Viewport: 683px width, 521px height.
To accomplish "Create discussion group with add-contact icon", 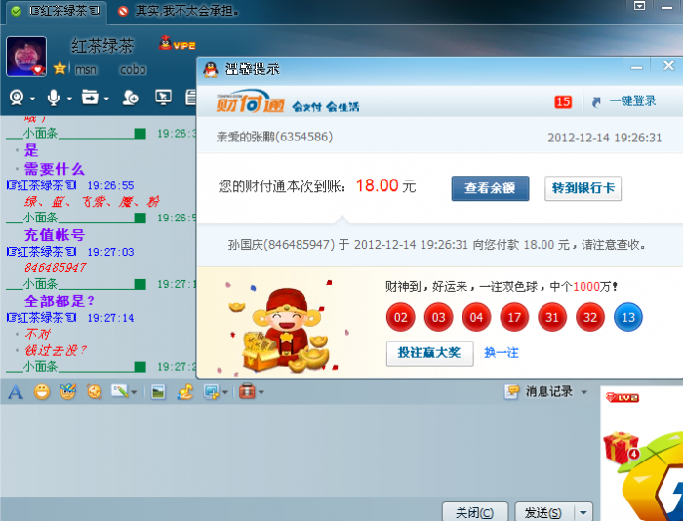I will pos(130,98).
